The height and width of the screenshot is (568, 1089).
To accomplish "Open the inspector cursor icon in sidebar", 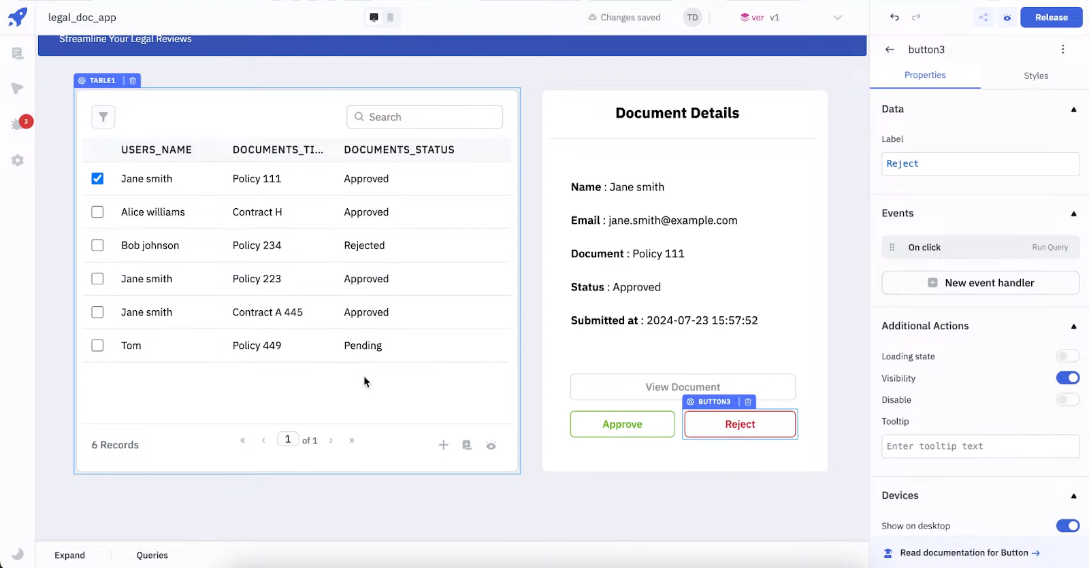I will (18, 88).
